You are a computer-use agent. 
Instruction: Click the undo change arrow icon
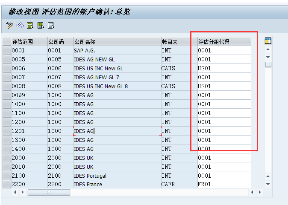tap(20, 25)
